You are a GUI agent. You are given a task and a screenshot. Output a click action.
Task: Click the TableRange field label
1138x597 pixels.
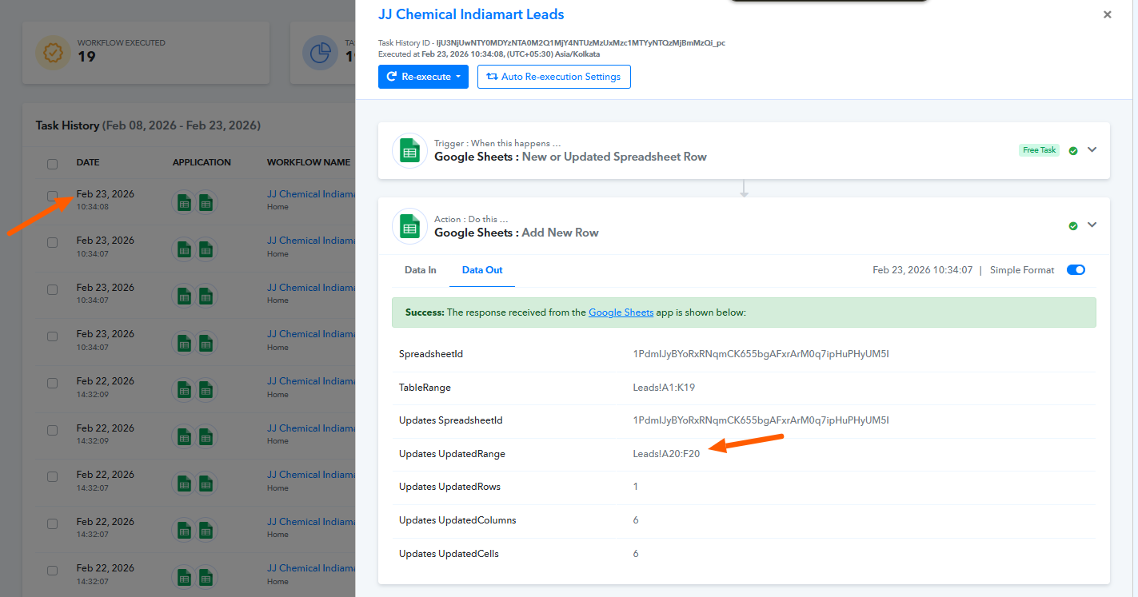[x=425, y=388]
